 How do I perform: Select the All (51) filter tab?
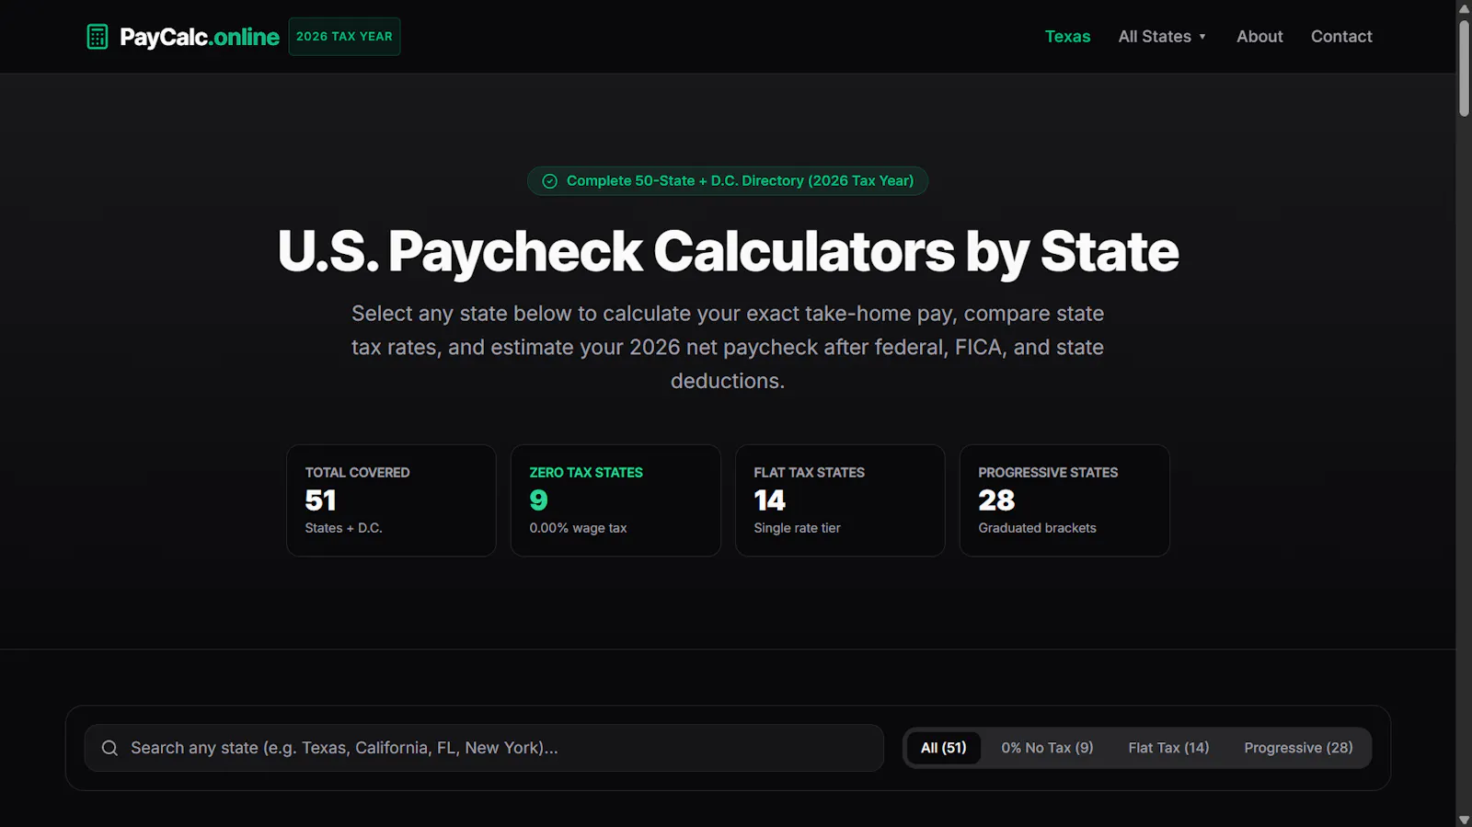[943, 748]
